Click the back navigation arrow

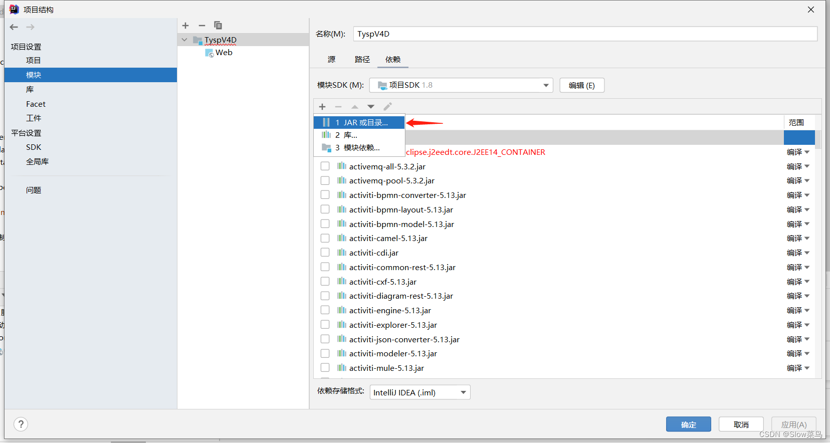pyautogui.click(x=14, y=27)
